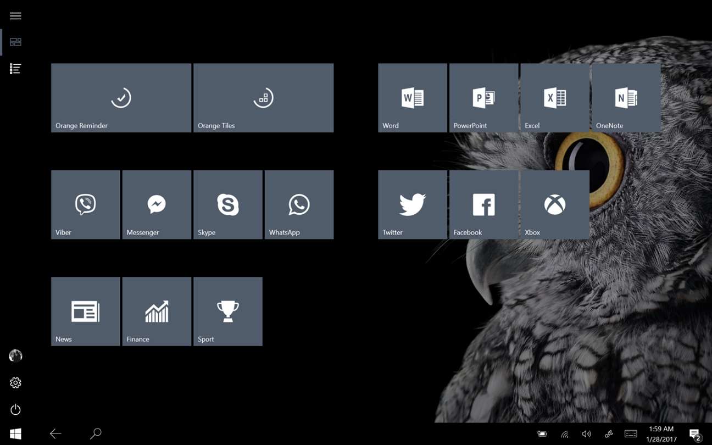The width and height of the screenshot is (712, 445).
Task: Check the battery status icon
Action: [542, 434]
